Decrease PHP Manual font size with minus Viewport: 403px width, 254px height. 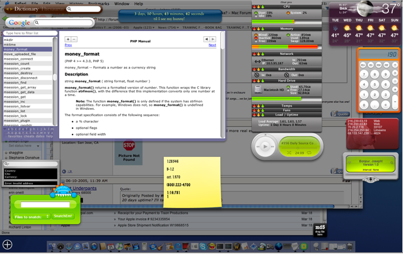click(74, 39)
